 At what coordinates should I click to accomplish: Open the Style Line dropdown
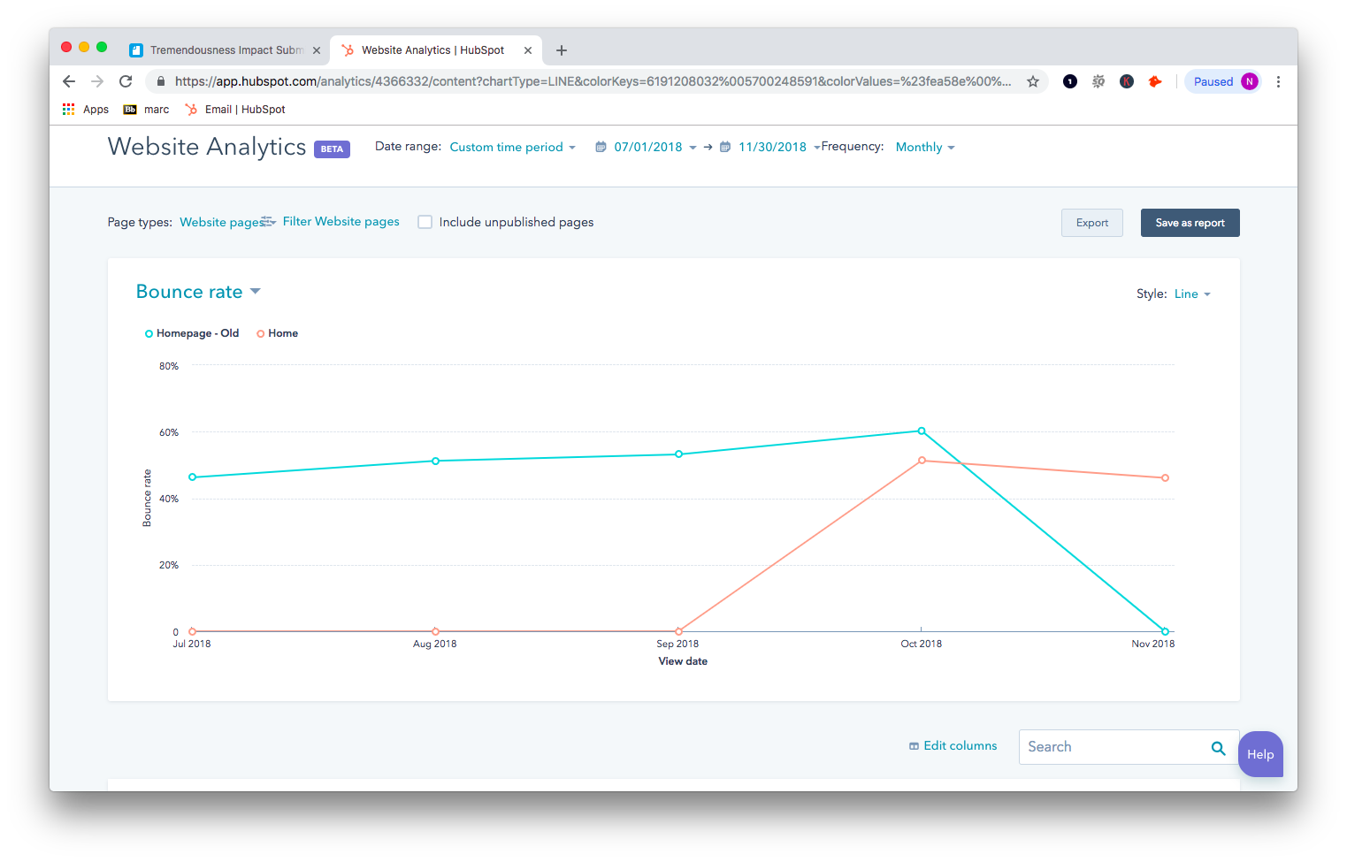[1191, 294]
